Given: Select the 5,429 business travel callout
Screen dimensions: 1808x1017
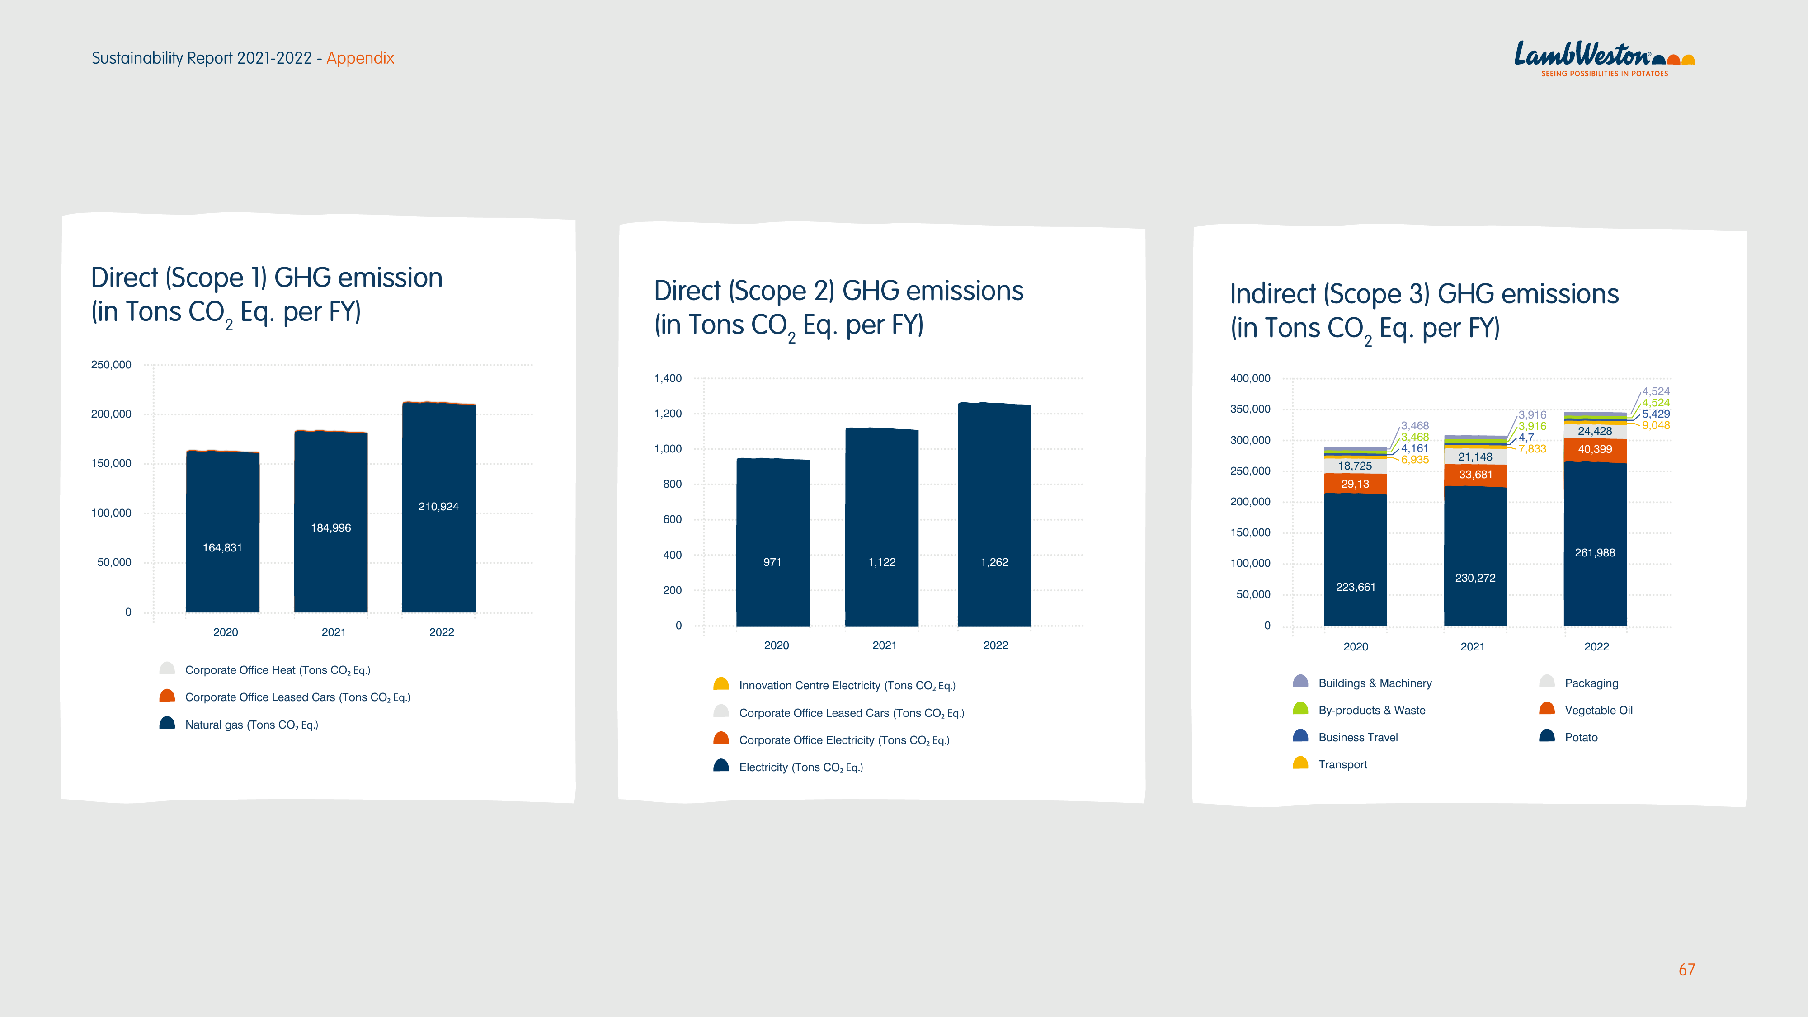Looking at the screenshot, I should click(1656, 414).
